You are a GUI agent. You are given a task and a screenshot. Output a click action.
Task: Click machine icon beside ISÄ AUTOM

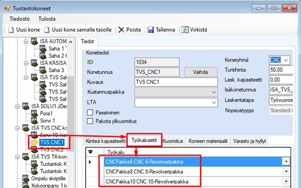34,41
